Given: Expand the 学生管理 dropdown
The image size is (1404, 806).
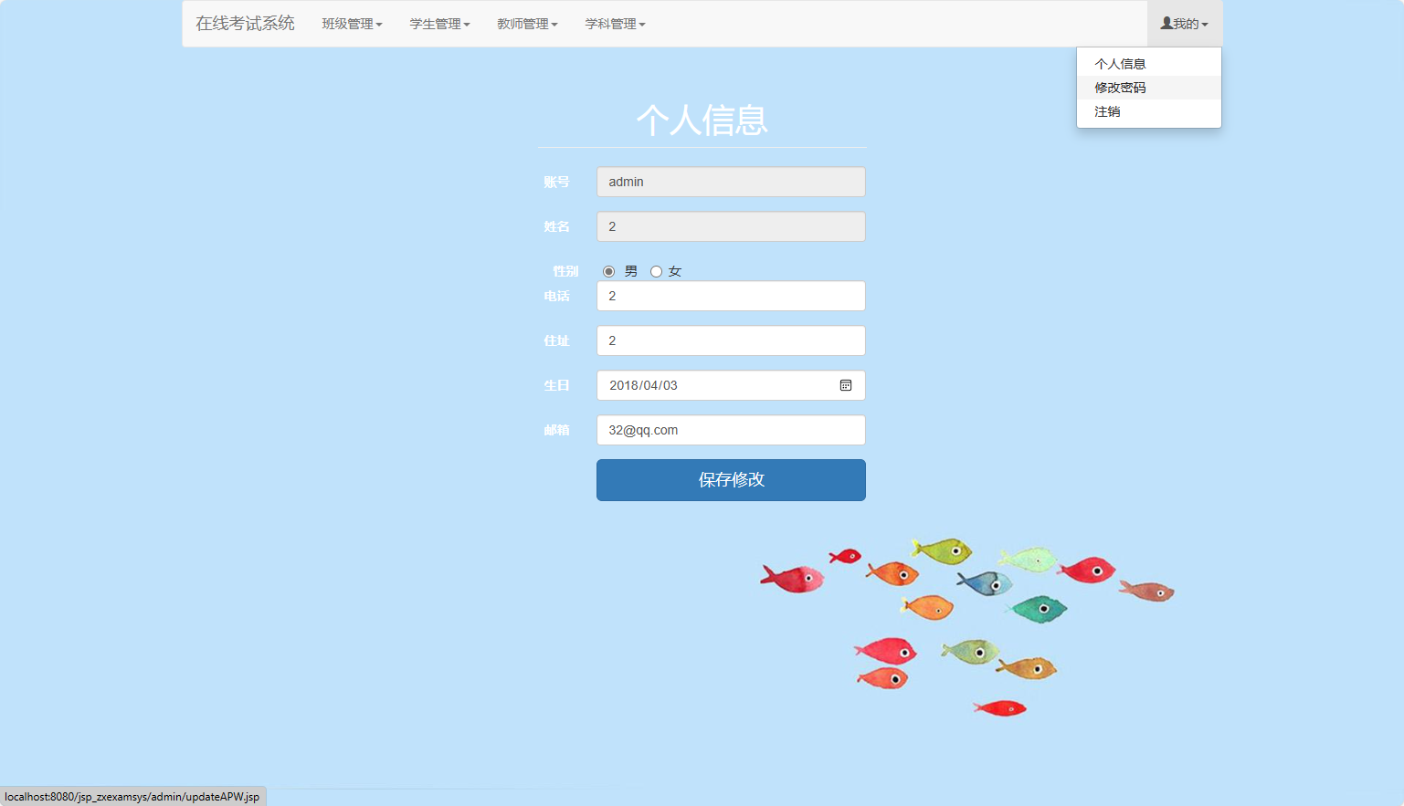Looking at the screenshot, I should pos(439,24).
